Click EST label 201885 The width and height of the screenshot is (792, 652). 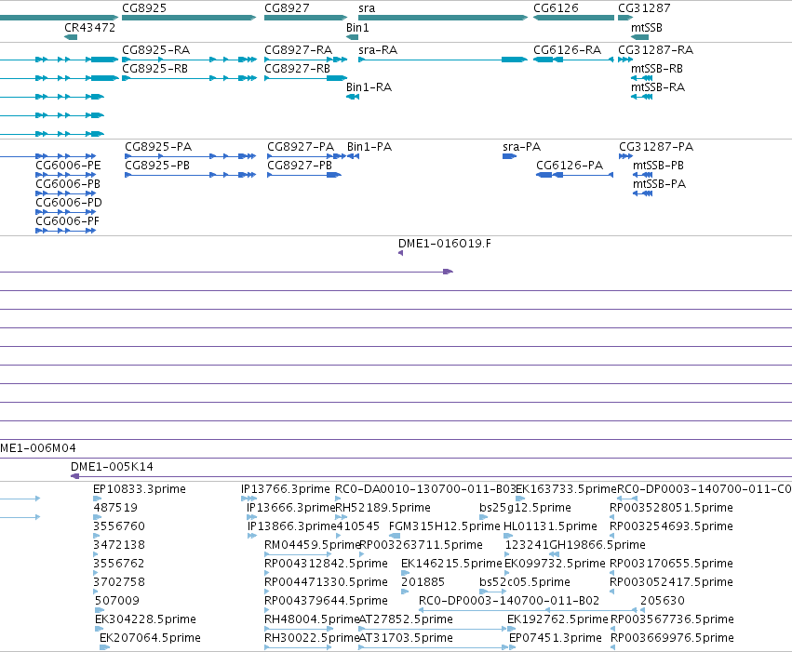coord(423,582)
